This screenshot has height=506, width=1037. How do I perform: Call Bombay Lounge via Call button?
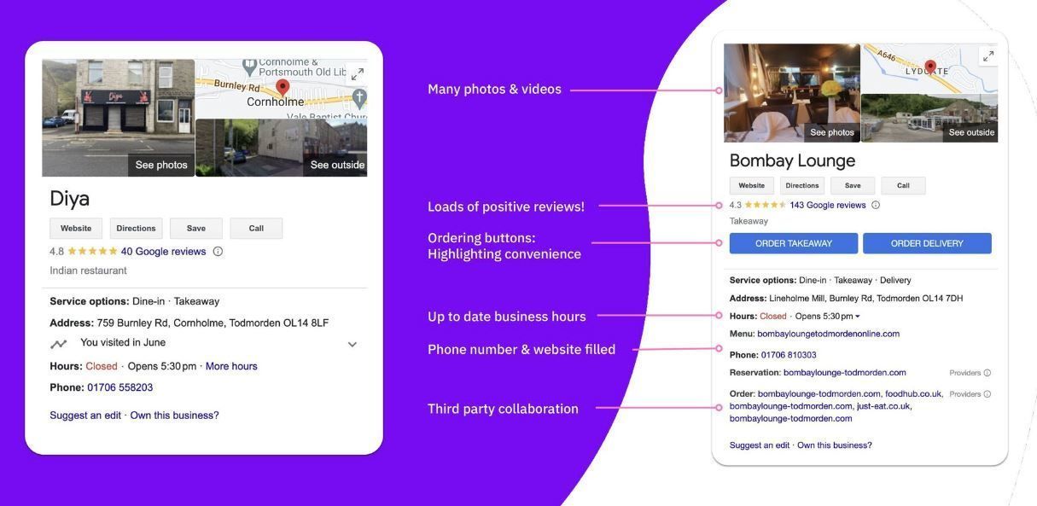[903, 185]
